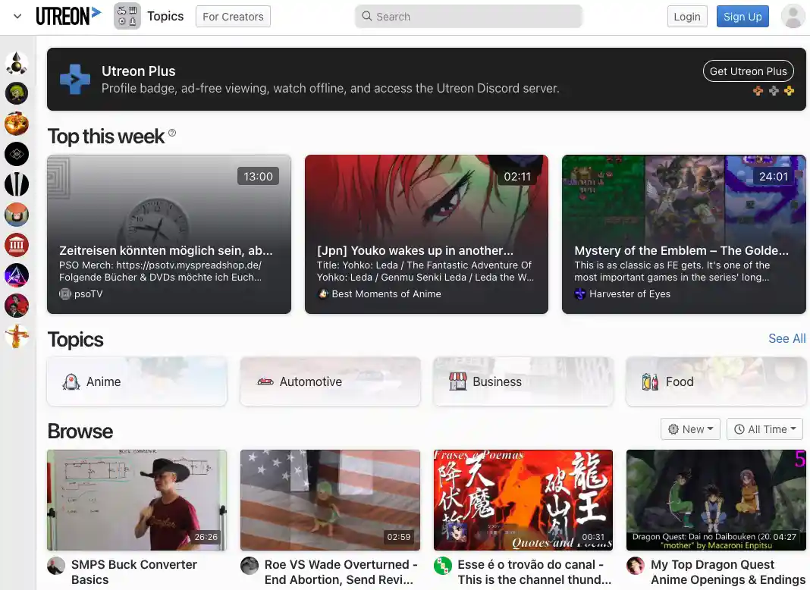The height and width of the screenshot is (590, 810).
Task: Open the red columned-building channel in sidebar
Action: (x=17, y=246)
